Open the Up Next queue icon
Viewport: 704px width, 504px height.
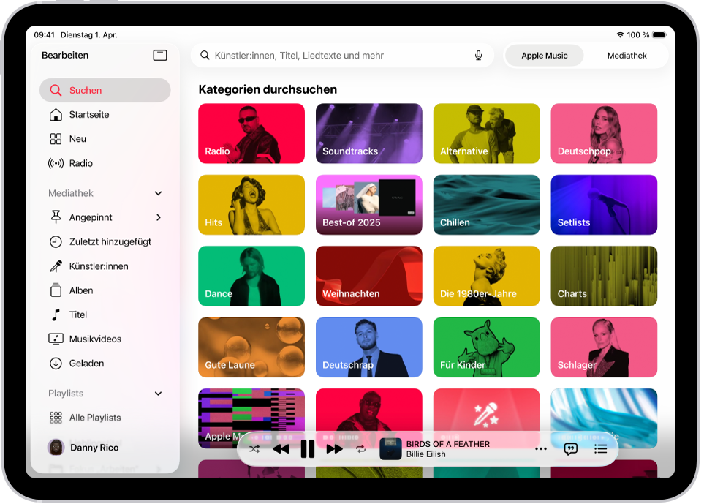pyautogui.click(x=601, y=449)
